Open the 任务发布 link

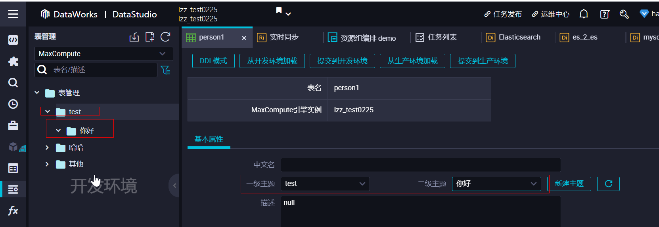click(x=503, y=14)
